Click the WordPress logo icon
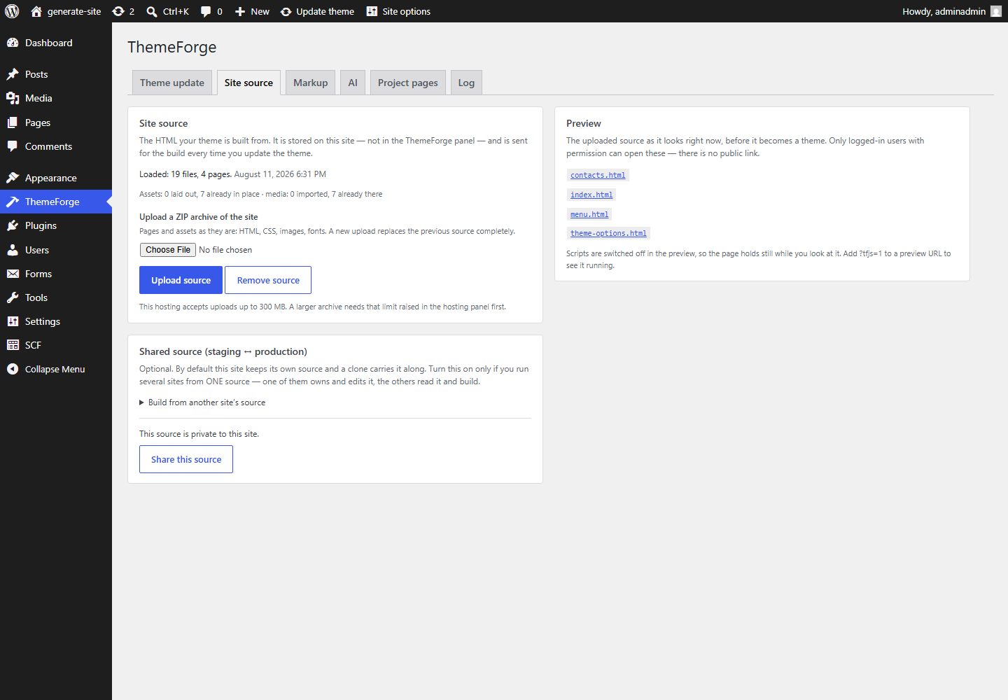Viewport: 1008px width, 700px height. [x=12, y=11]
